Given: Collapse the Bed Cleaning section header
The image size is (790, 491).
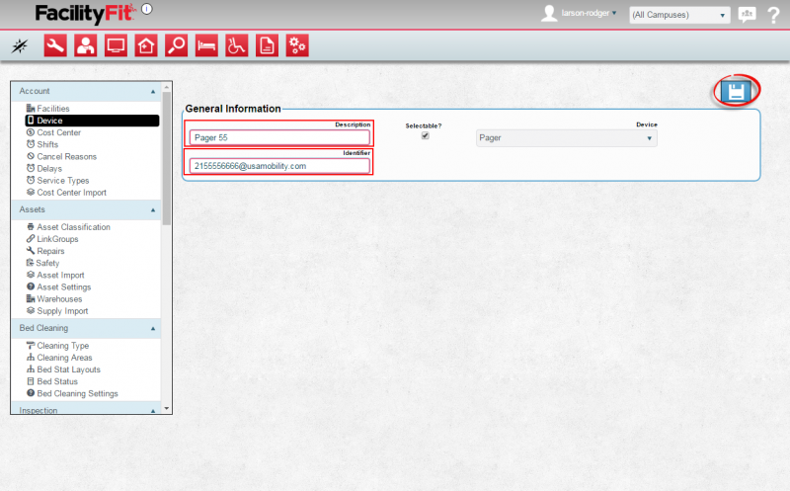Looking at the screenshot, I should pos(153,328).
